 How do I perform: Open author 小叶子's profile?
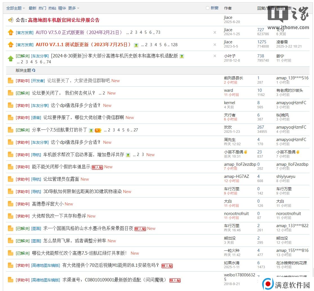coord(230,56)
